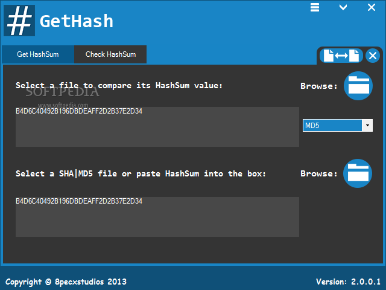Click the Version: 2.0.0.1 text
This screenshot has height=290, width=386.
[349, 282]
